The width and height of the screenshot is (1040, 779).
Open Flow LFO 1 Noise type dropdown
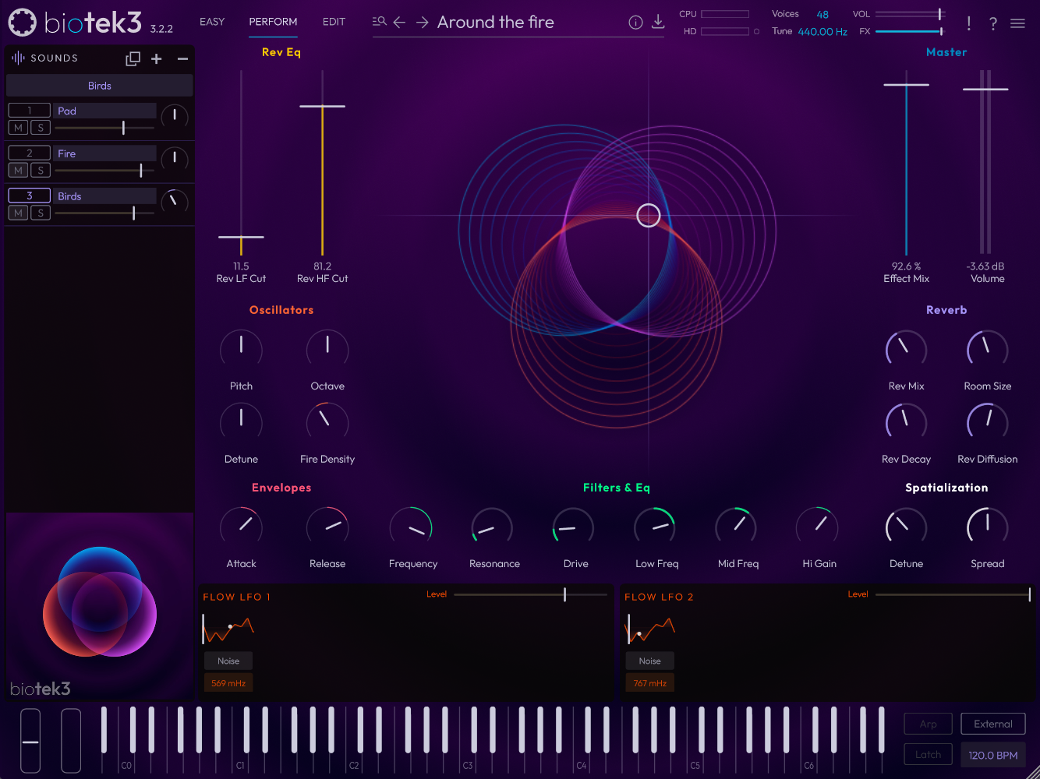(228, 661)
